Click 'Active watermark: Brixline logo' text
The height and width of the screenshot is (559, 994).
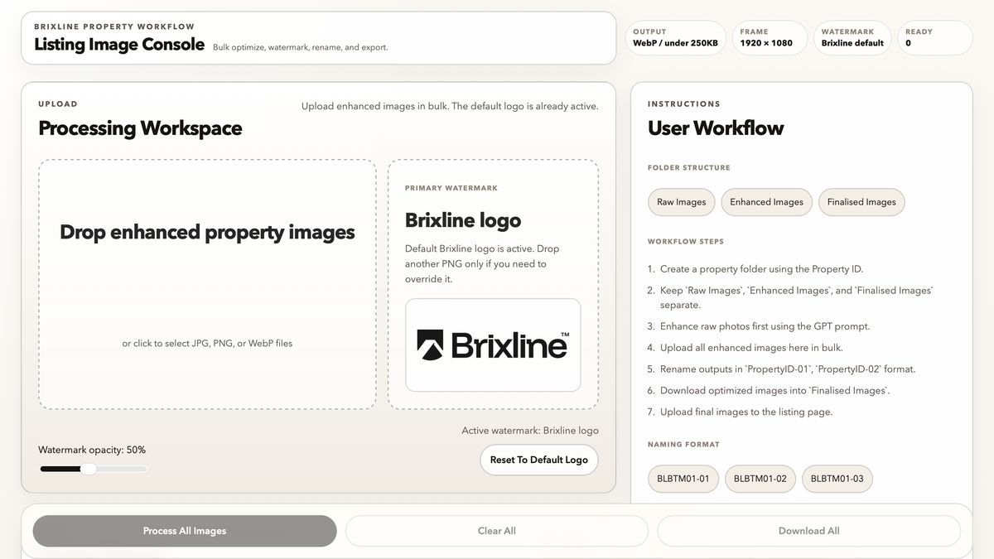(x=530, y=431)
